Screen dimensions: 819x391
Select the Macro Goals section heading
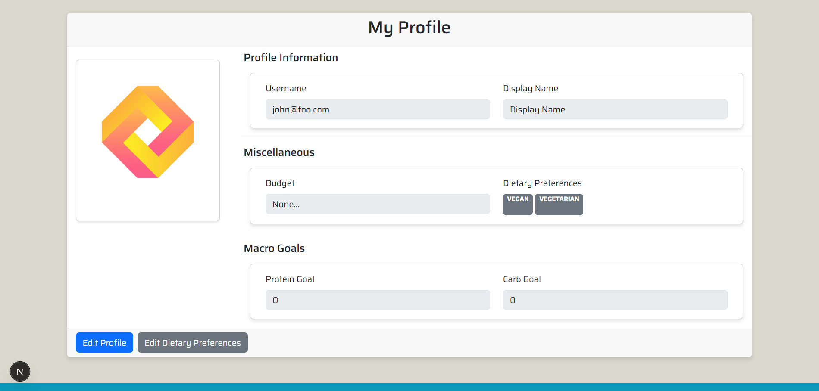274,248
